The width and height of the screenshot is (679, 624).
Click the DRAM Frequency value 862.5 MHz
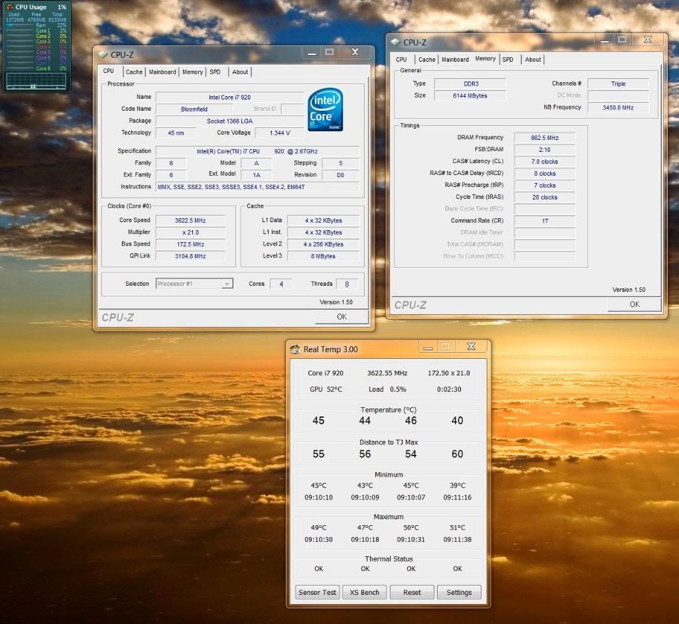544,138
